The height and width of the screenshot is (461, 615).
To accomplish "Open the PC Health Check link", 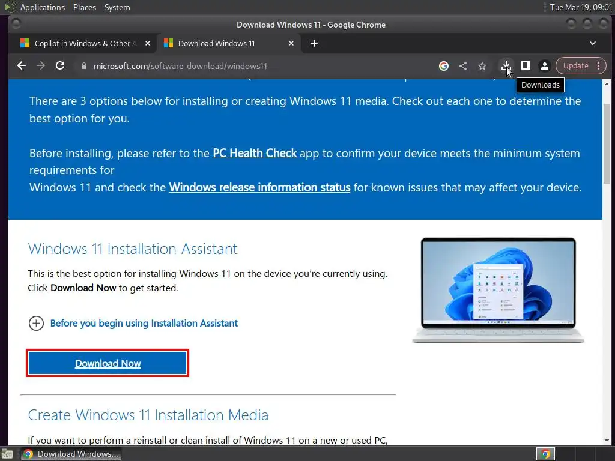I will [x=255, y=153].
